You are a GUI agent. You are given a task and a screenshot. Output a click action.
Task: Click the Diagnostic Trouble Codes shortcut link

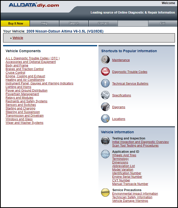click(x=130, y=72)
